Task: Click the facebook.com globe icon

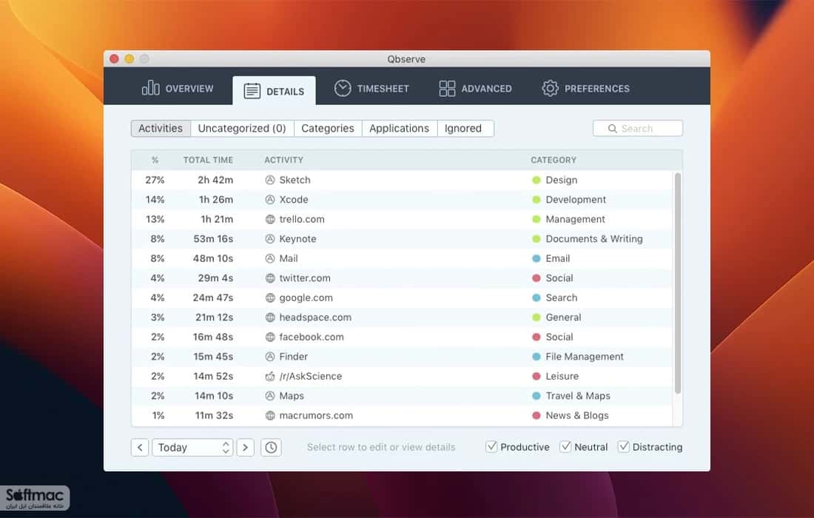Action: coord(270,337)
